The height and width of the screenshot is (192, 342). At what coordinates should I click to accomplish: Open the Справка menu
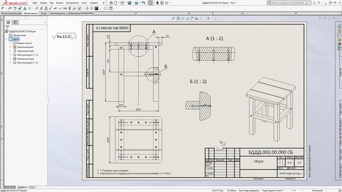[x=94, y=3]
